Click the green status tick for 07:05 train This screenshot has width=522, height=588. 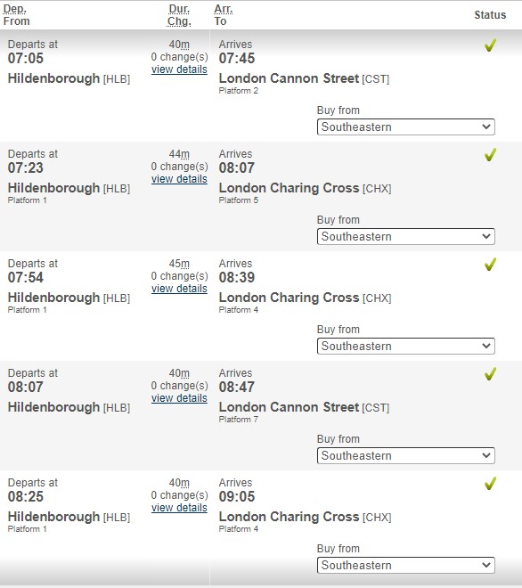tap(490, 45)
